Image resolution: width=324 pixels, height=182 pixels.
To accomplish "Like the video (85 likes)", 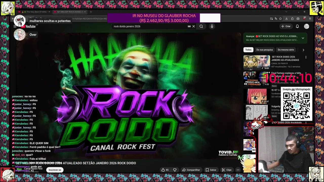I will (165, 170).
